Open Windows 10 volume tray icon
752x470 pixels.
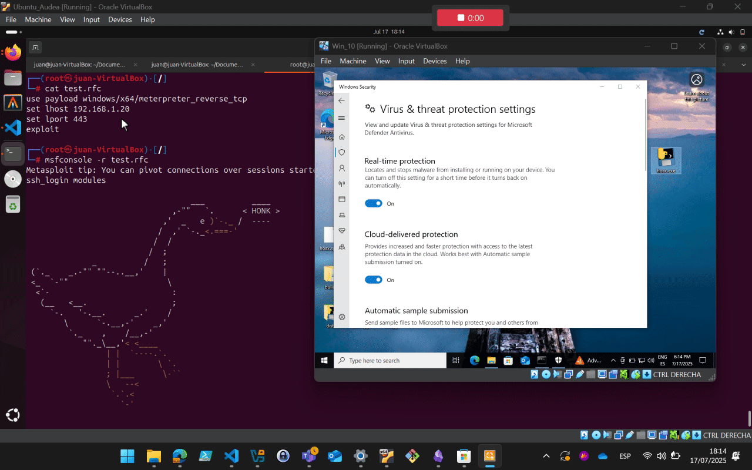[650, 361]
